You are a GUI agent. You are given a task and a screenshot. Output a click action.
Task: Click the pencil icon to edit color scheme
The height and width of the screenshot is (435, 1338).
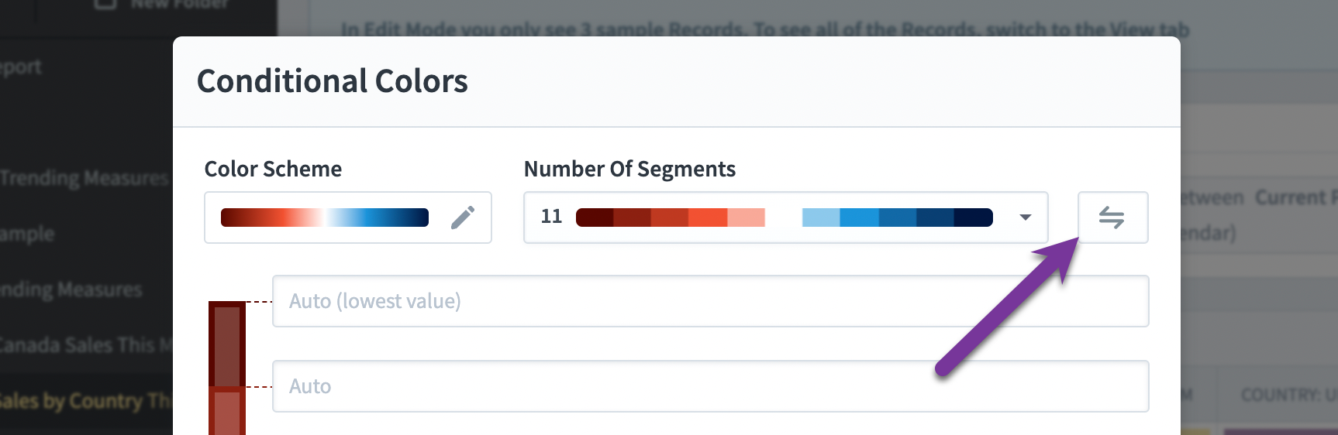click(463, 217)
